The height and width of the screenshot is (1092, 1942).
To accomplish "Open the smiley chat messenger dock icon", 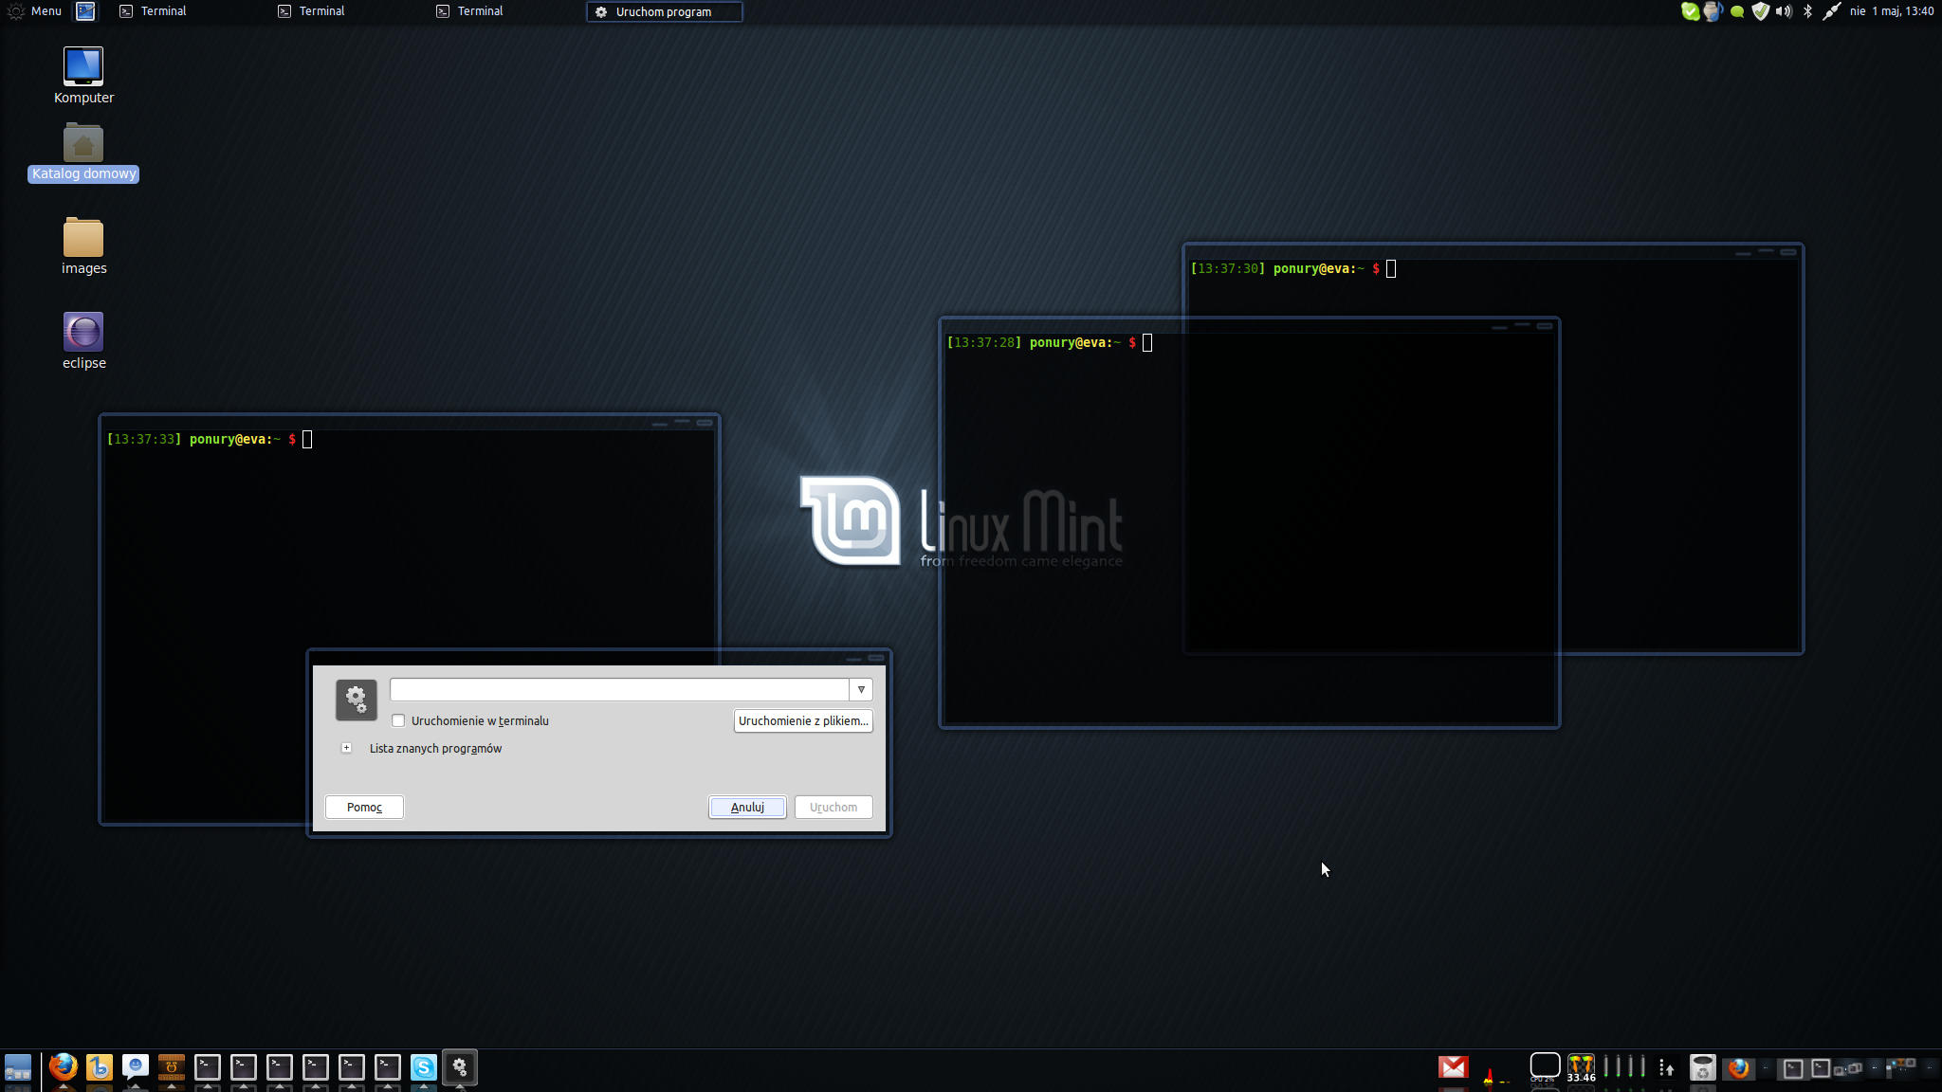I will [x=136, y=1067].
